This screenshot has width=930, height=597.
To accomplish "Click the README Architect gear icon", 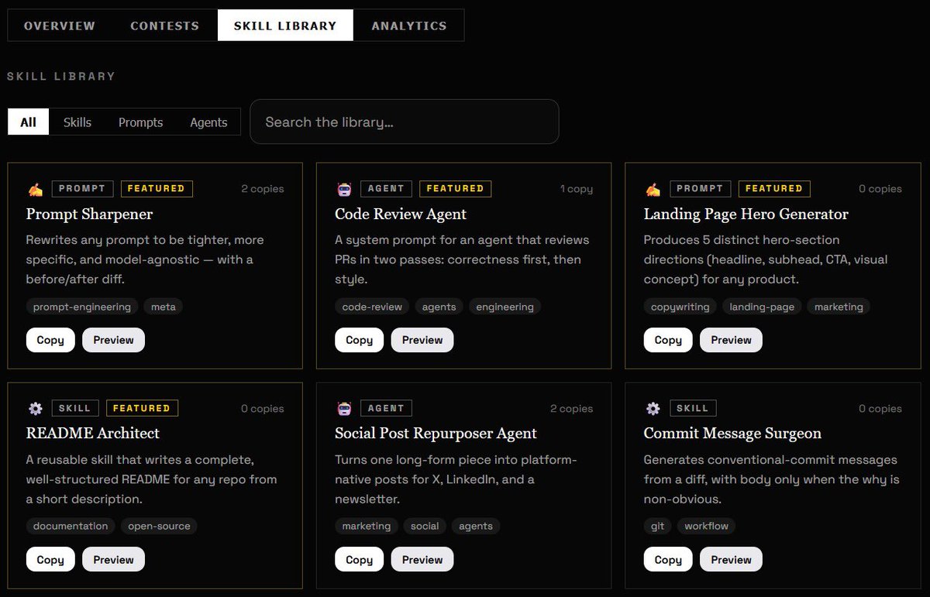I will [35, 408].
